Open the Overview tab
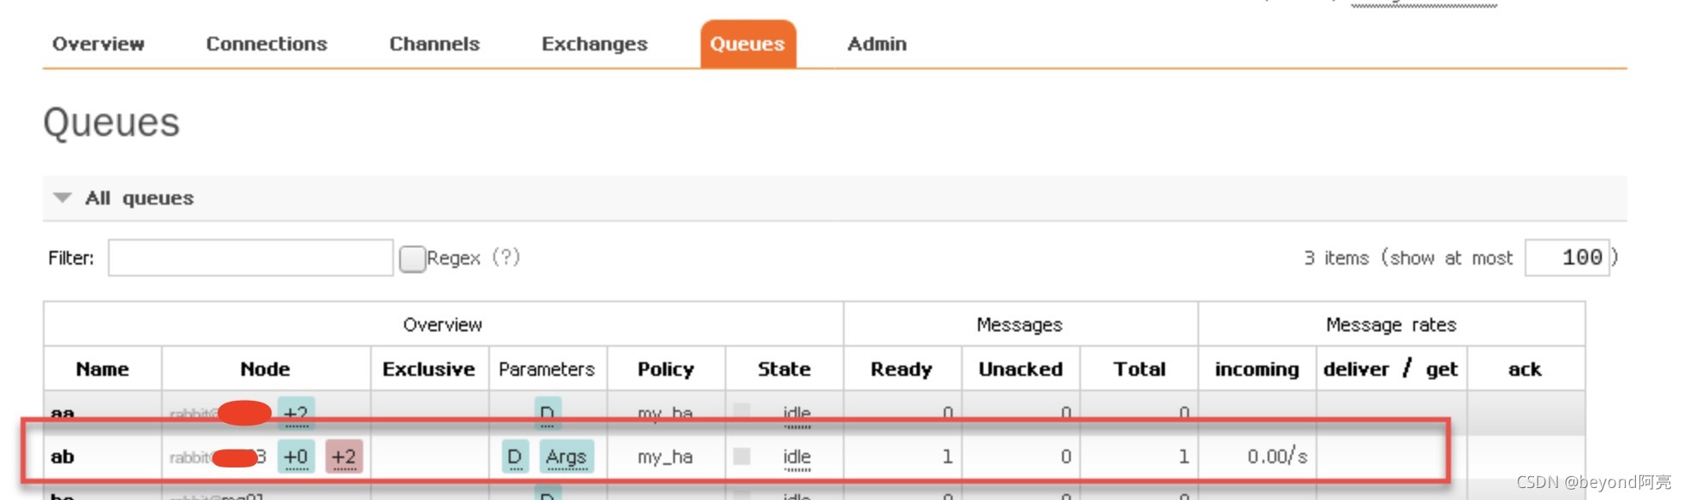1684x500 pixels. click(99, 44)
